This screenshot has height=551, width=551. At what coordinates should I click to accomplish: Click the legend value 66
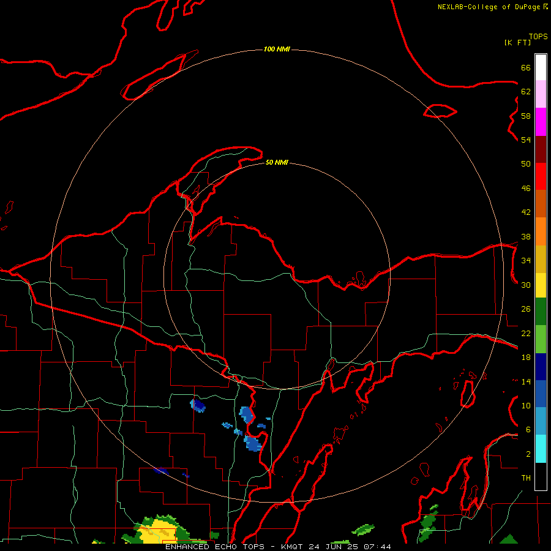[x=526, y=68]
